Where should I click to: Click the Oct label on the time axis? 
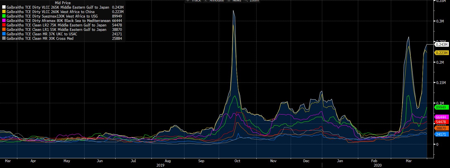(x=237, y=161)
